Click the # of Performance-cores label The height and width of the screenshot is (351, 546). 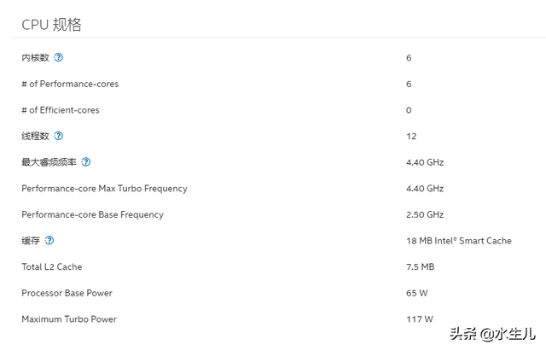70,84
